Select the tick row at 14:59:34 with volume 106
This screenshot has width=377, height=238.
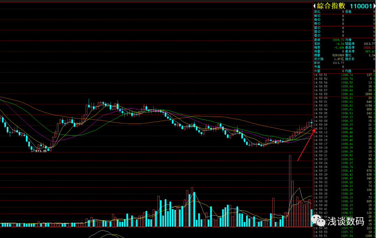(x=344, y=190)
